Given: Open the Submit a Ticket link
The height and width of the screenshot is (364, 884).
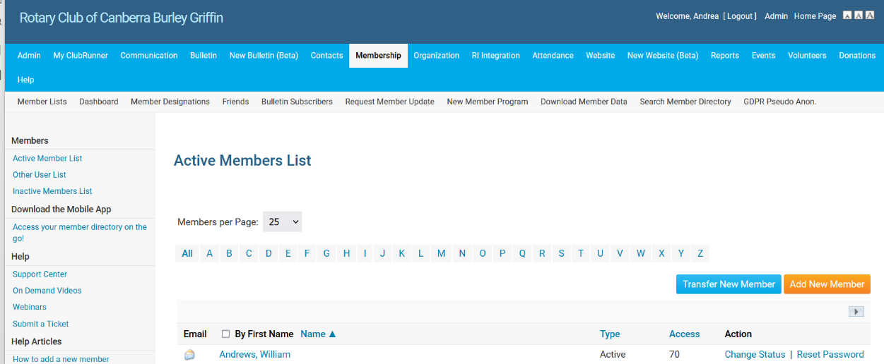Looking at the screenshot, I should tap(41, 324).
